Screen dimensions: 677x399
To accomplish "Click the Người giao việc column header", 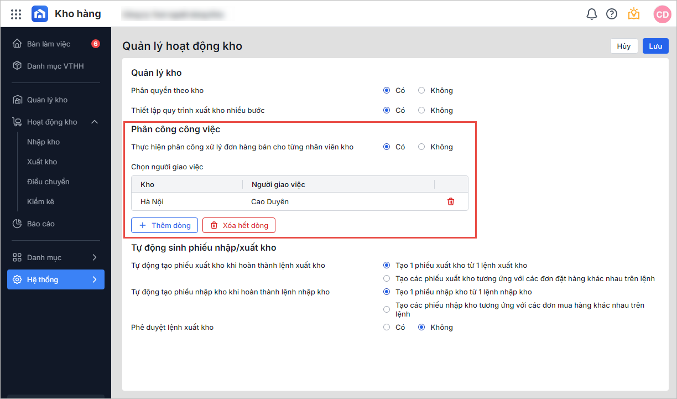I will click(338, 184).
